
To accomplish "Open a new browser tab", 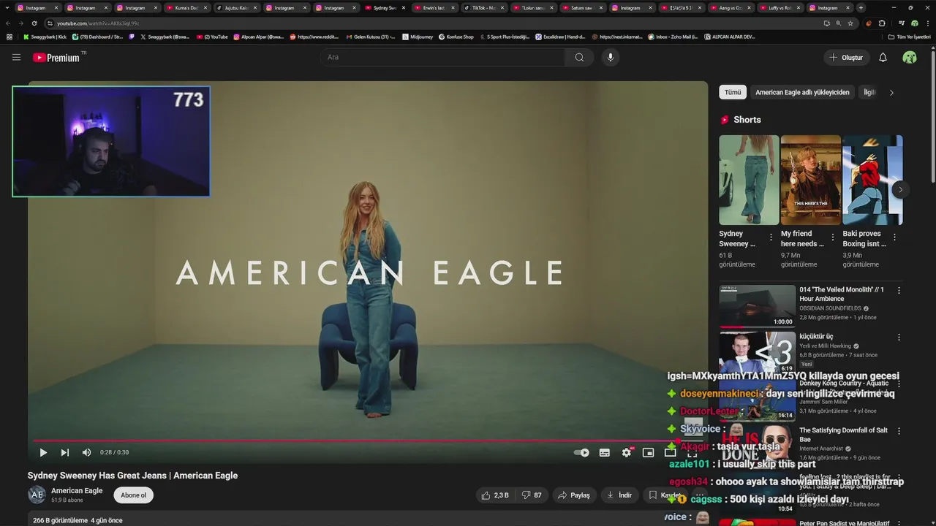I will [x=861, y=7].
